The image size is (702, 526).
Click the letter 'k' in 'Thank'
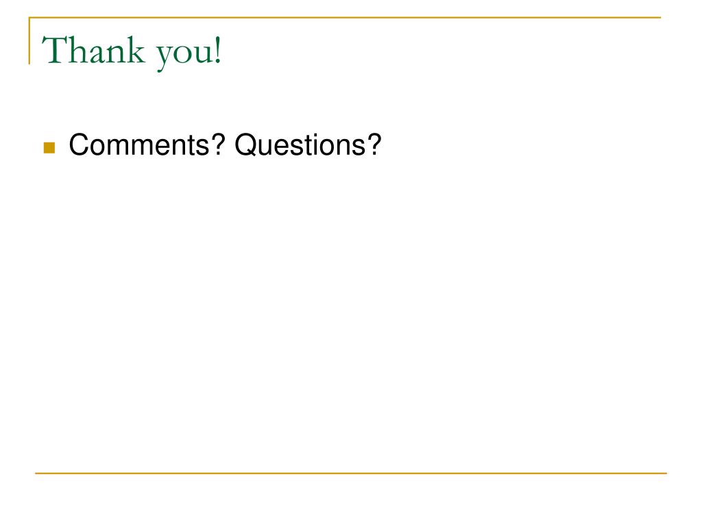click(138, 50)
